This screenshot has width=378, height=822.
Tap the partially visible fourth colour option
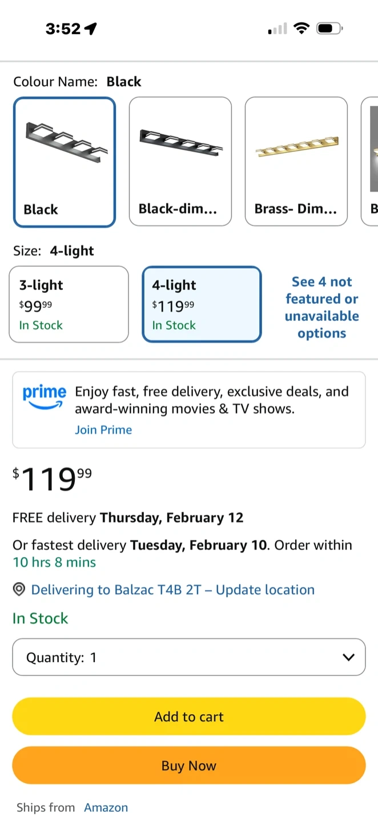tap(371, 162)
